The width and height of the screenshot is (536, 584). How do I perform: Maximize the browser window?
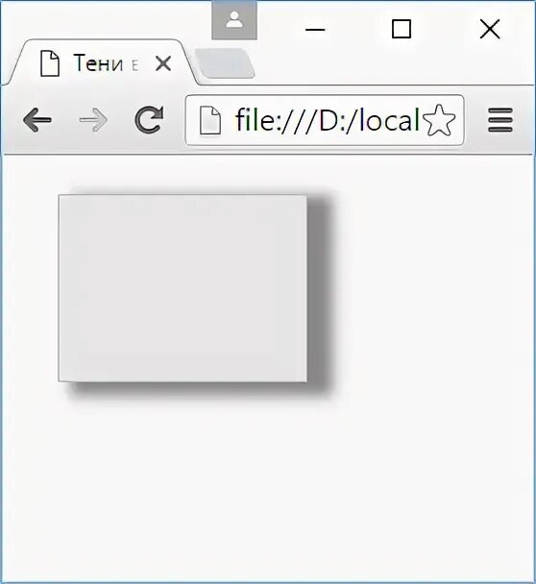[x=402, y=29]
